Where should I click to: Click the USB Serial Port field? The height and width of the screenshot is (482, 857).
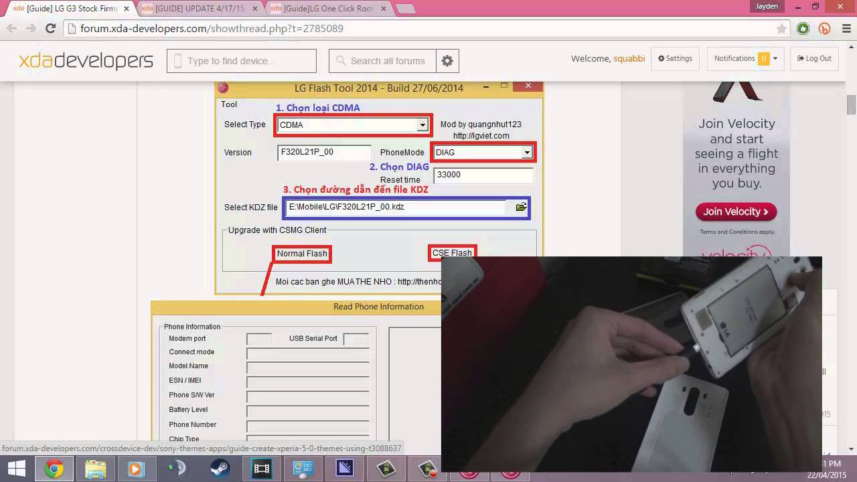click(356, 339)
